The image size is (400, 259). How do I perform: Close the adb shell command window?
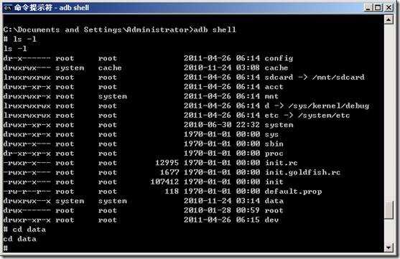click(389, 8)
